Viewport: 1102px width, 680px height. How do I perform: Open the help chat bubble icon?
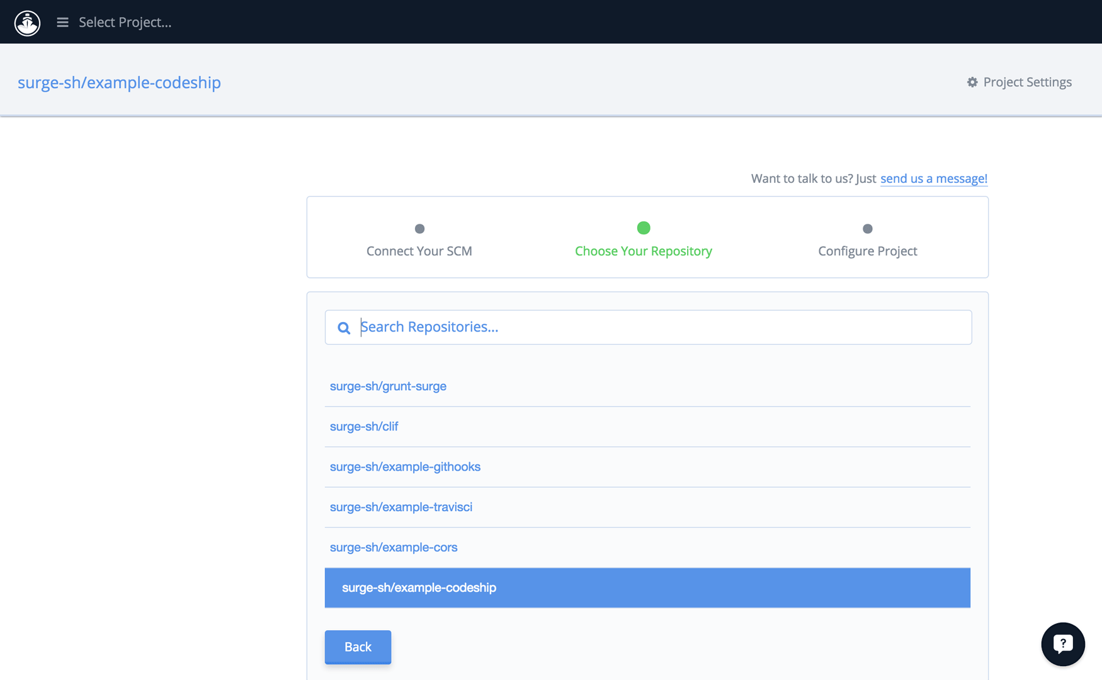click(x=1063, y=644)
